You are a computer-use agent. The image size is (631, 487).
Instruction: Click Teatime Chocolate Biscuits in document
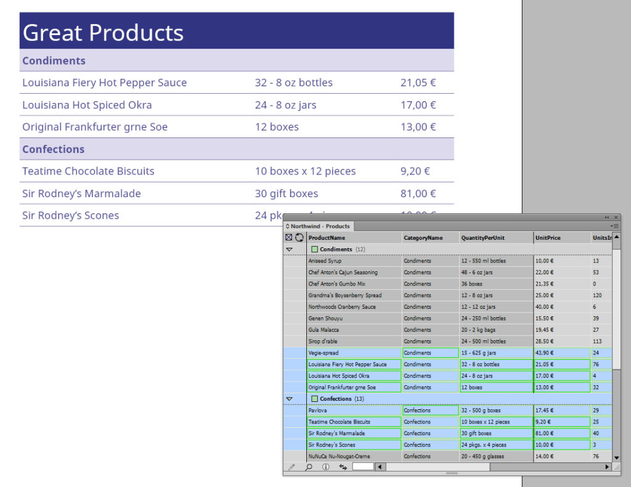(88, 171)
